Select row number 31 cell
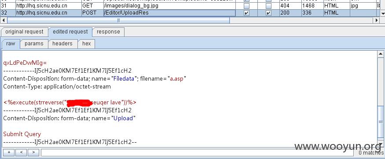The height and width of the screenshot is (159, 385). click(8, 5)
